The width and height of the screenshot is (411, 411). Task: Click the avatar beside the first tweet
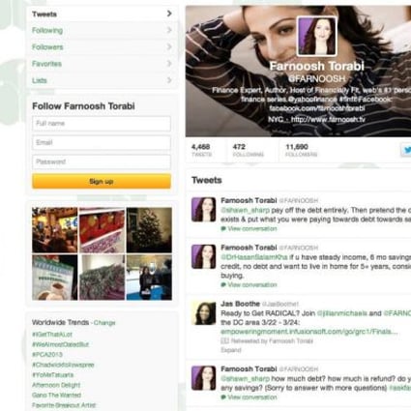[203, 210]
